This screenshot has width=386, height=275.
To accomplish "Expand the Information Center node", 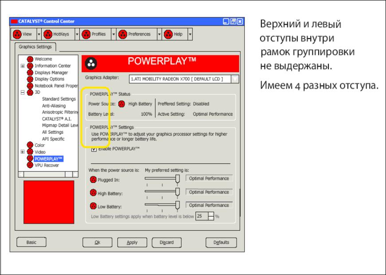I will [x=23, y=66].
